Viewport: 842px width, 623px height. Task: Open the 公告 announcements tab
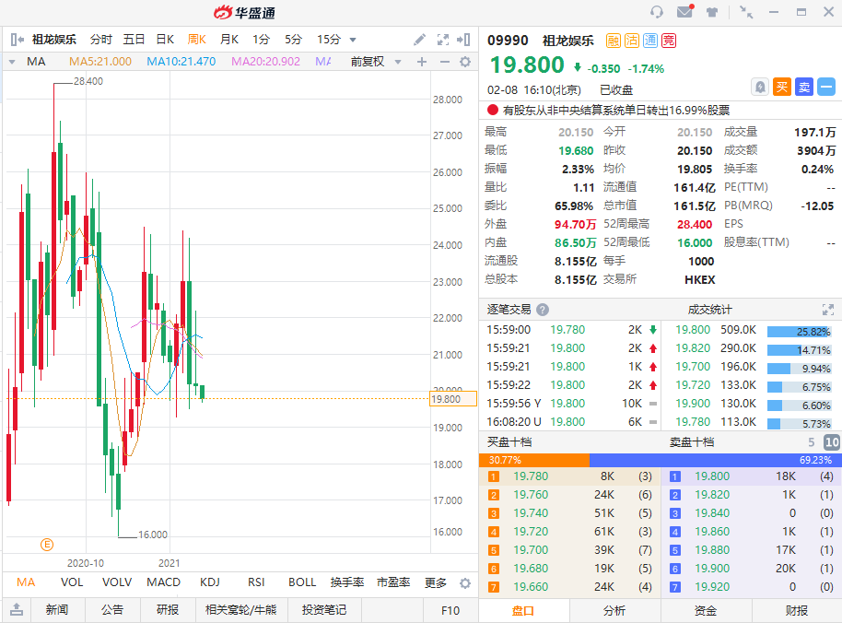[112, 609]
